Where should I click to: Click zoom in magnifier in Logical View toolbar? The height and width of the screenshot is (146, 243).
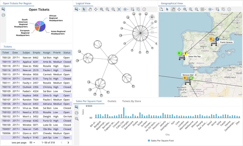(x=102, y=9)
